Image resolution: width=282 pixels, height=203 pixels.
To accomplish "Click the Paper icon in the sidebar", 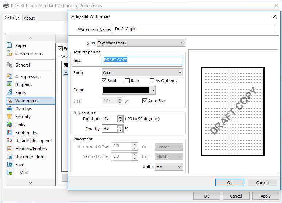I will point(9,45).
